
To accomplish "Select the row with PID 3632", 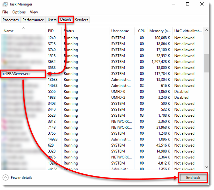I will pos(102,62).
